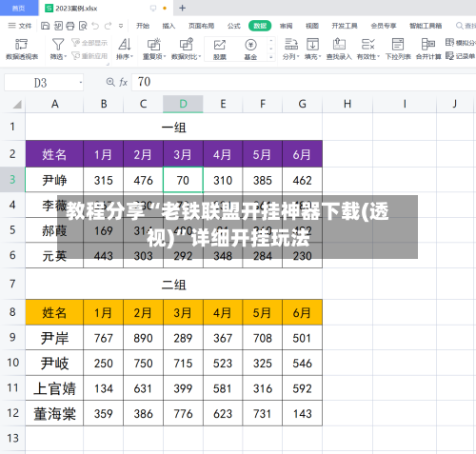Expand the 排序 sort dropdown
The image size is (476, 454).
pyautogui.click(x=132, y=57)
